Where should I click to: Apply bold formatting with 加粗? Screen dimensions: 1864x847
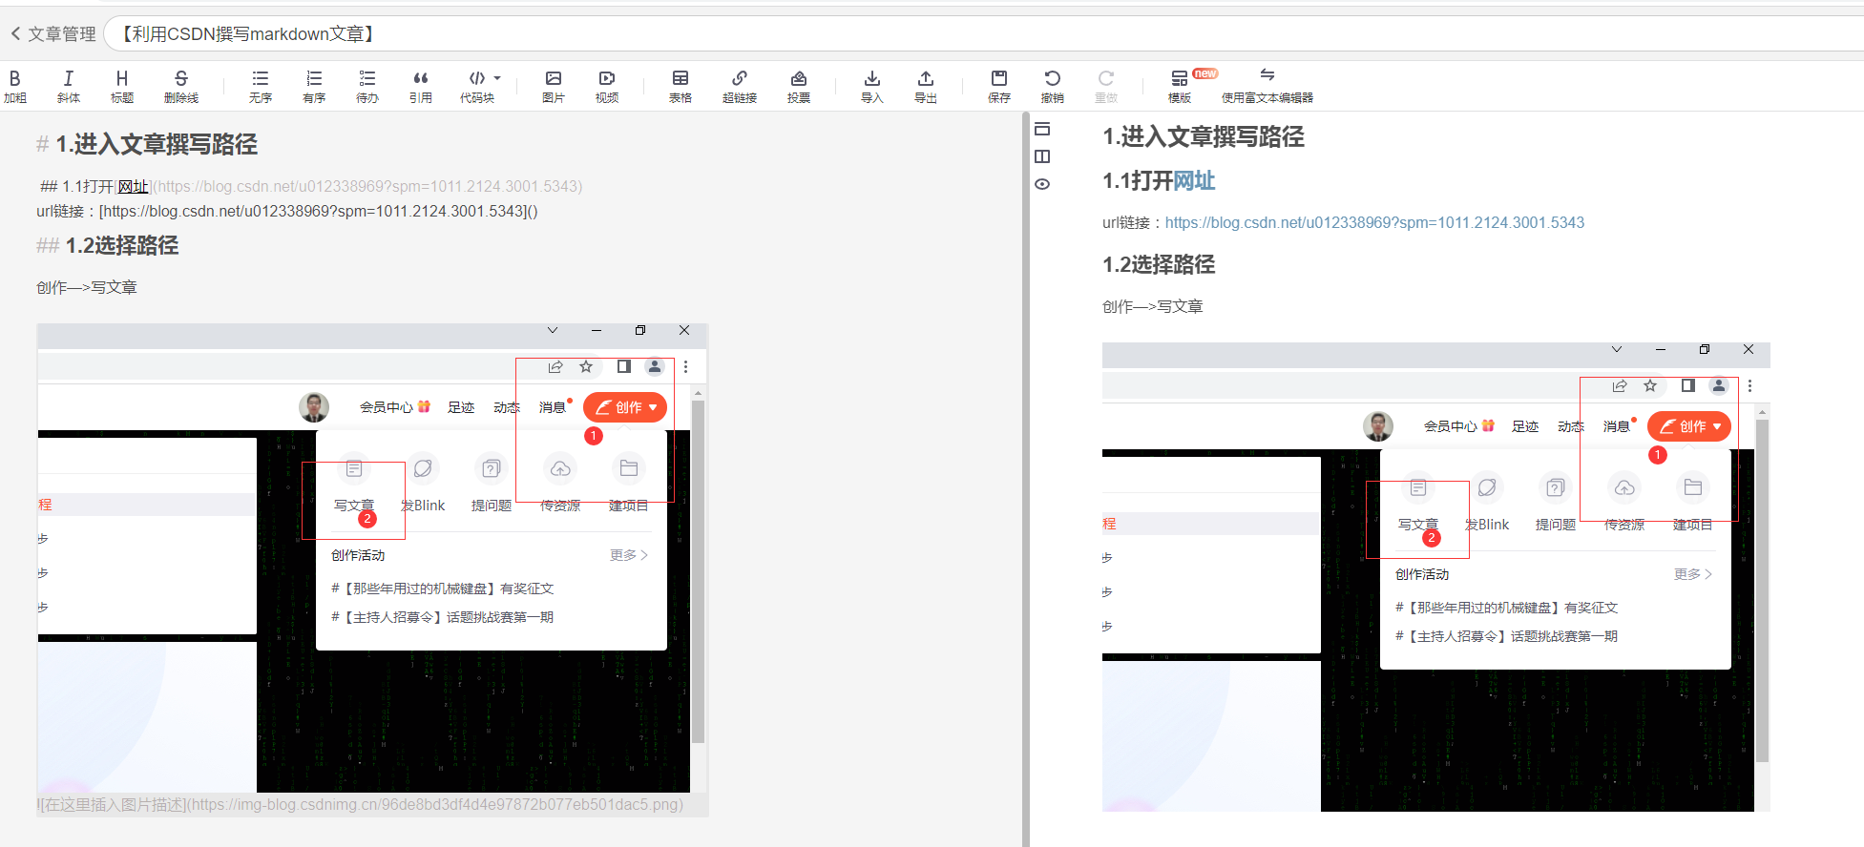(15, 86)
